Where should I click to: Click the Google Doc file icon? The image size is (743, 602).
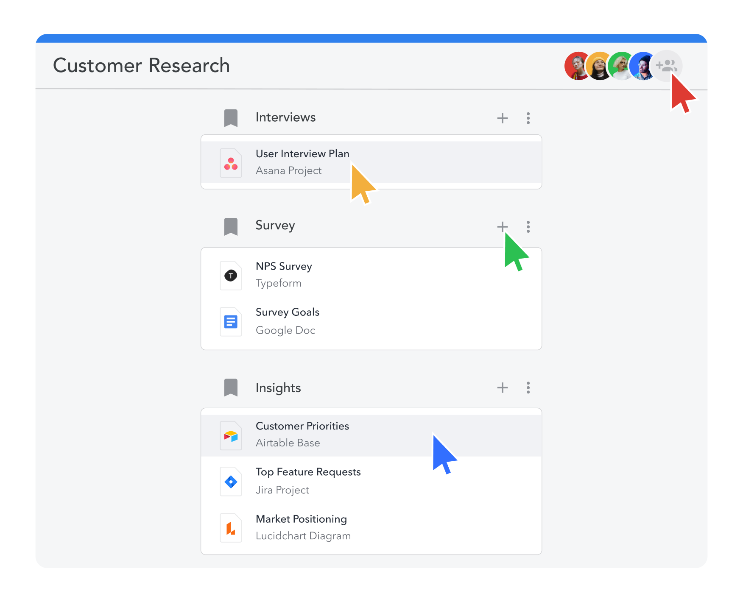231,322
